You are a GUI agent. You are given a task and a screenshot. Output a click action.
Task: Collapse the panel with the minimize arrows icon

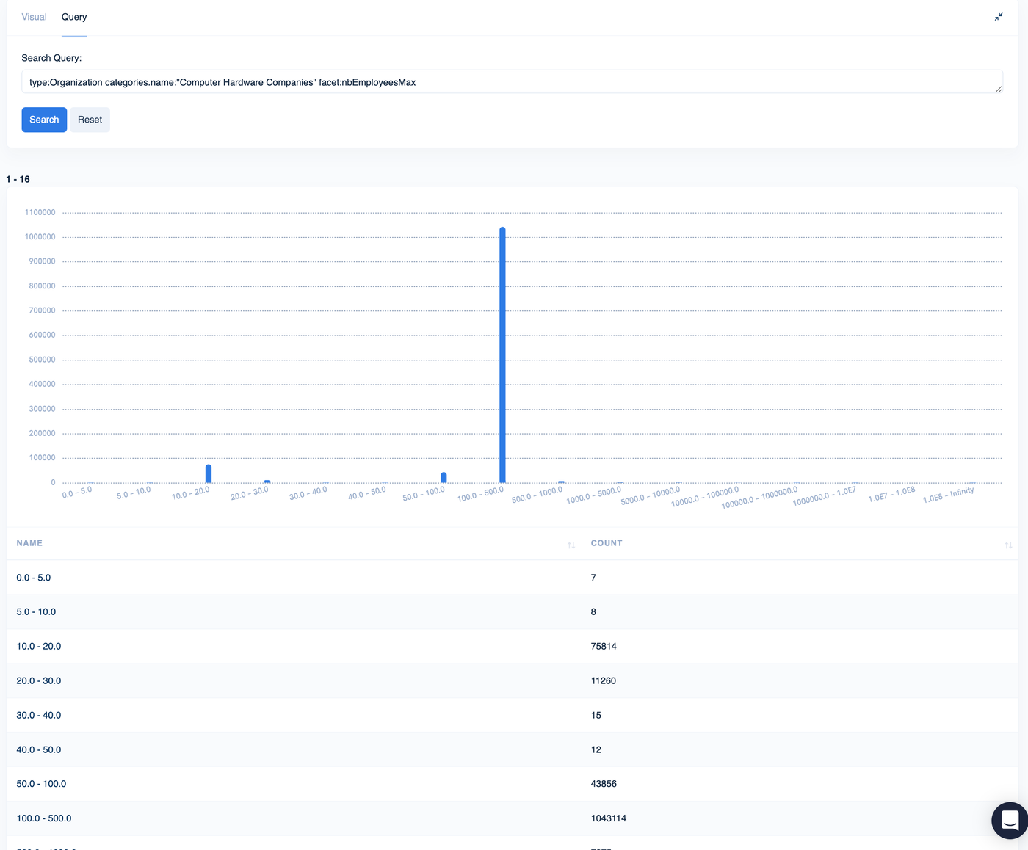point(999,17)
